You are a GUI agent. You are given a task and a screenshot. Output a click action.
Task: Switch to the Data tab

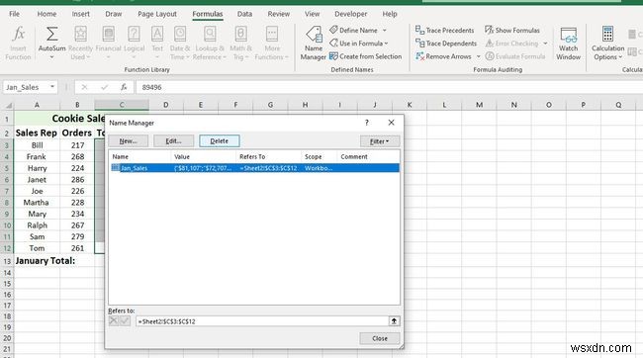tap(244, 14)
